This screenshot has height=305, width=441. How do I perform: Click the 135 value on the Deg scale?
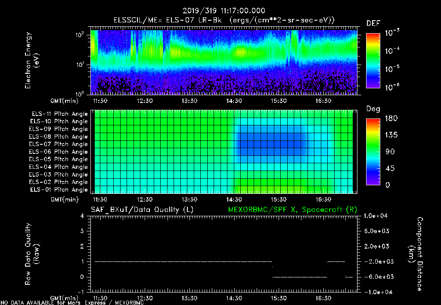click(x=391, y=135)
